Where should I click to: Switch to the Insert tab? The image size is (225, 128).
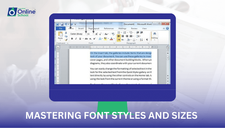tap(81, 28)
